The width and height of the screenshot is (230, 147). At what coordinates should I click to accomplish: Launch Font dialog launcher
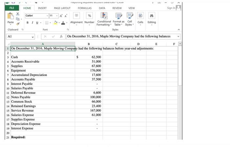[x=68, y=30]
